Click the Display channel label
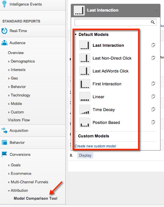The height and width of the screenshot is (207, 164). click(x=85, y=155)
